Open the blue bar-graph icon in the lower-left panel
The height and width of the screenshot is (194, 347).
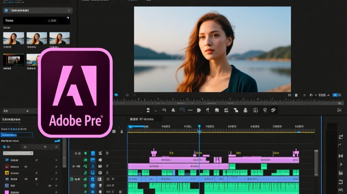click(57, 141)
